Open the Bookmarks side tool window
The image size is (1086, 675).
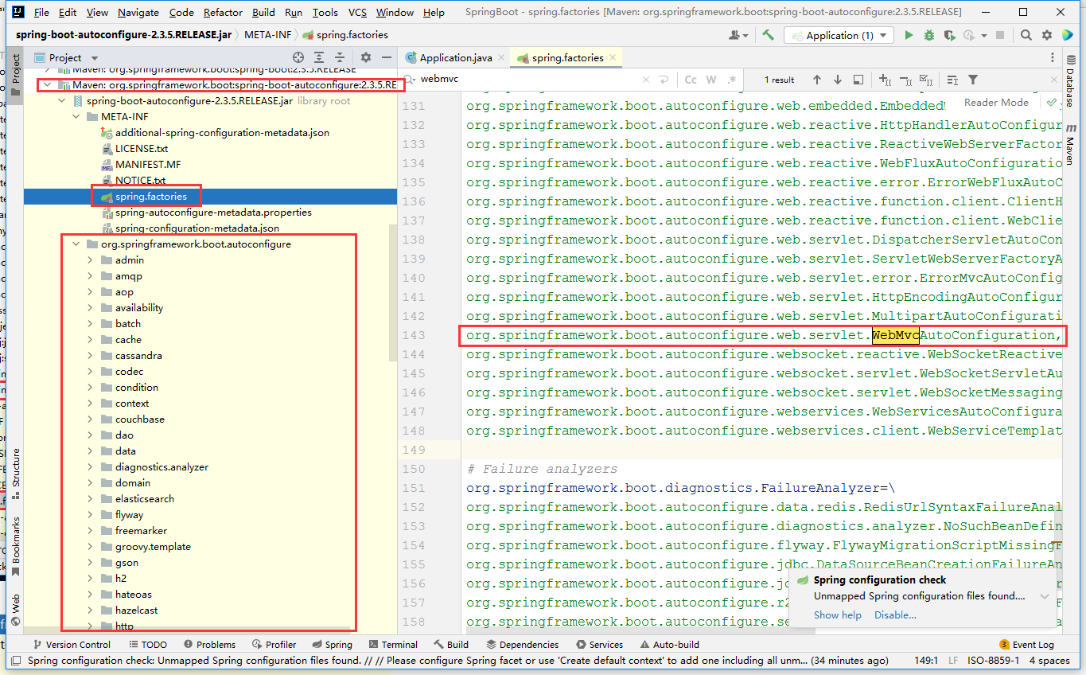15,546
